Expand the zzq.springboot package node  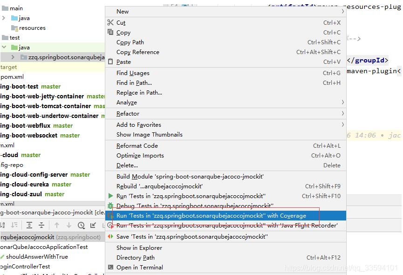tap(14, 57)
